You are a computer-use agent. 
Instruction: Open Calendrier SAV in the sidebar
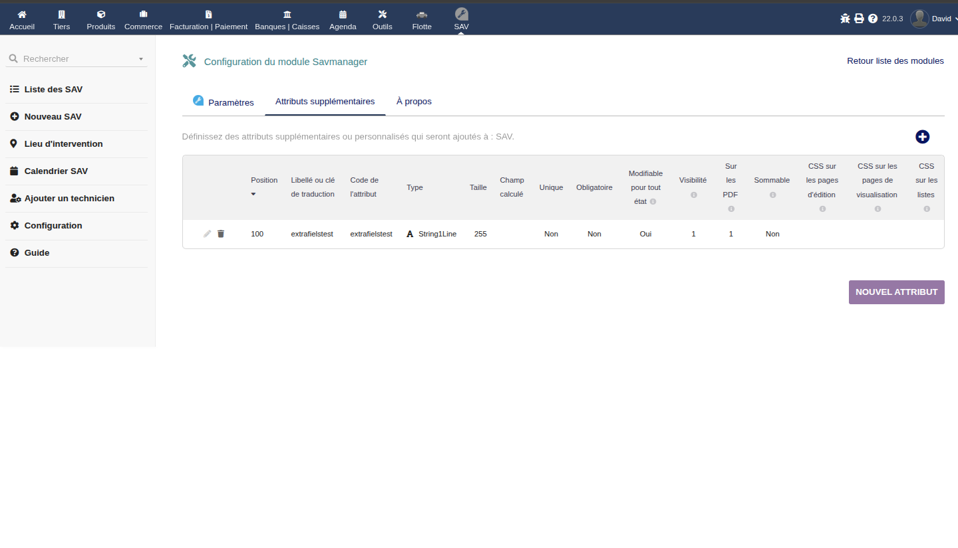point(56,171)
